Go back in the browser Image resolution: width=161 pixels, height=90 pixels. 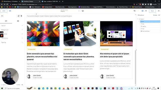coord(2,4)
